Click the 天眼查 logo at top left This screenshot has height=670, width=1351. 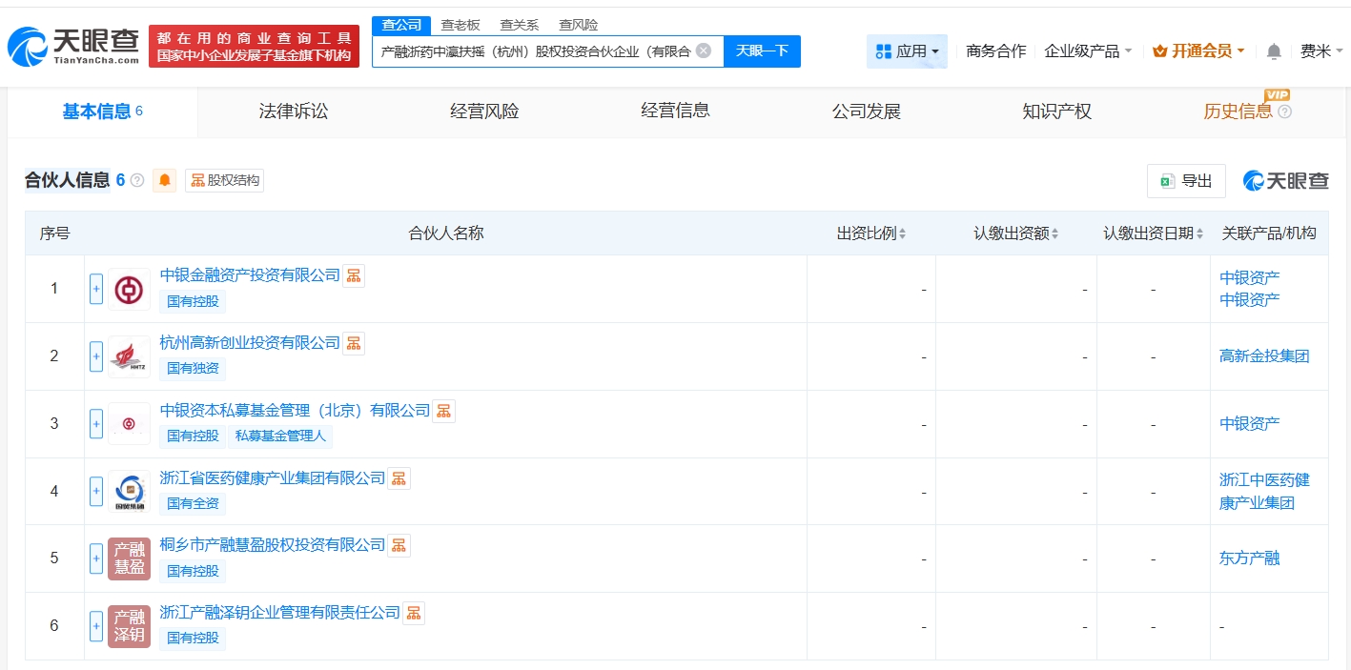73,46
